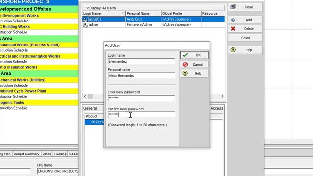
Task: Open the Budget Summary tab
Action: click(26, 154)
